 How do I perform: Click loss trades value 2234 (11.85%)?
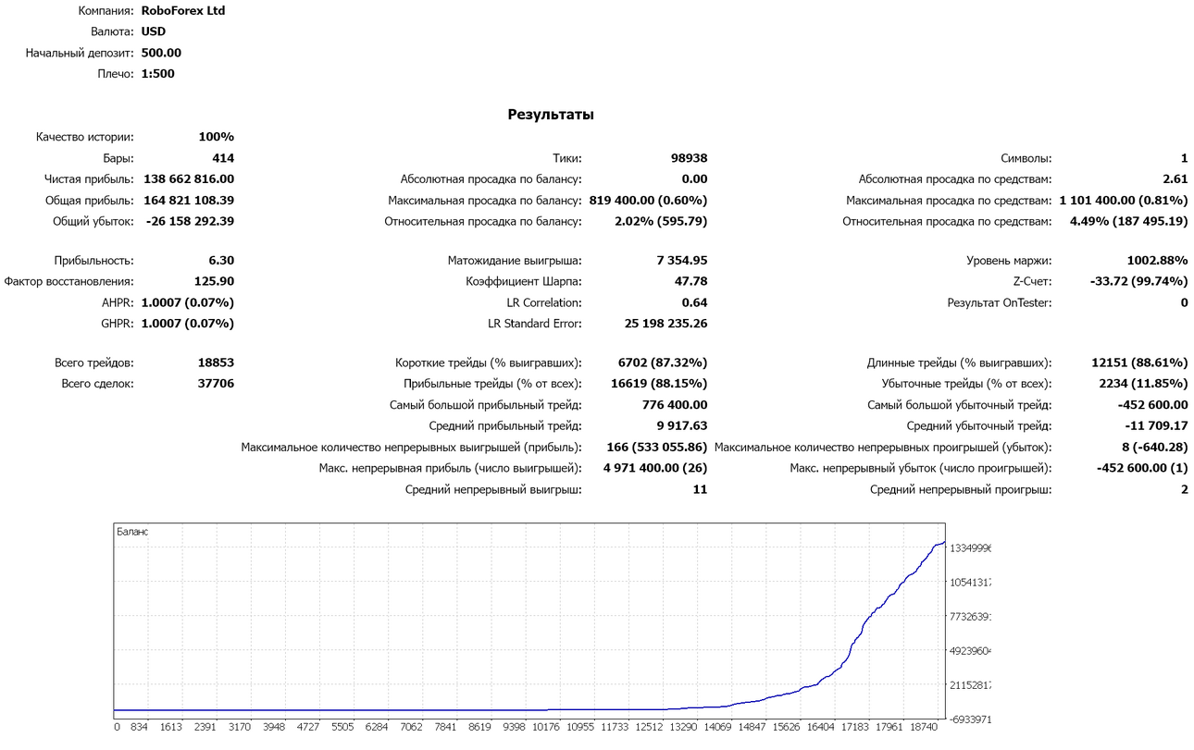click(1144, 384)
